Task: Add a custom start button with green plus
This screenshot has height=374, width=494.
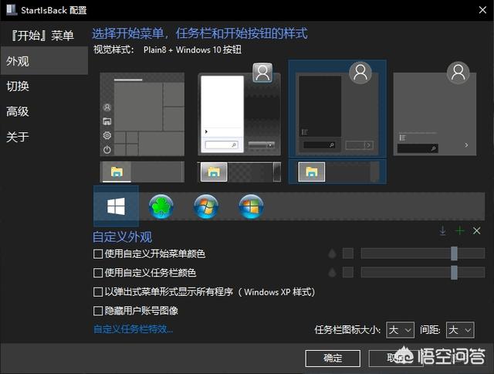Action: 460,231
